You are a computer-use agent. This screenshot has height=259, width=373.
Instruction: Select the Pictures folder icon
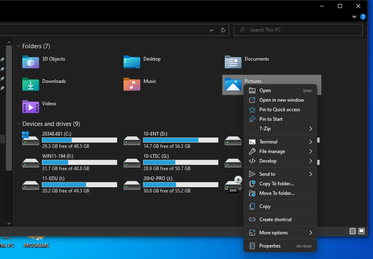pyautogui.click(x=233, y=84)
